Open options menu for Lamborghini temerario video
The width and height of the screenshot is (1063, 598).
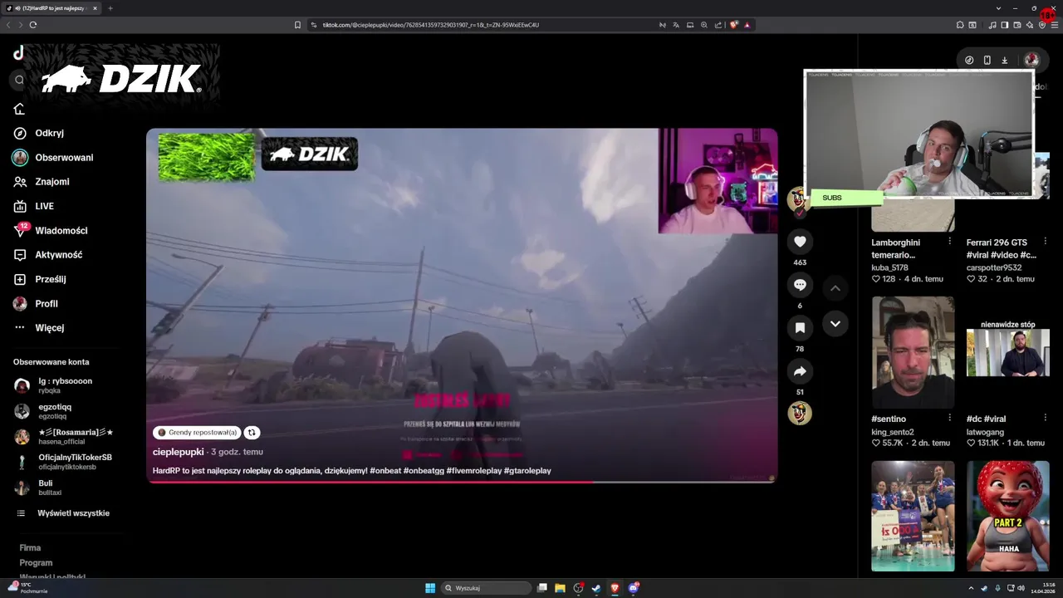(949, 242)
